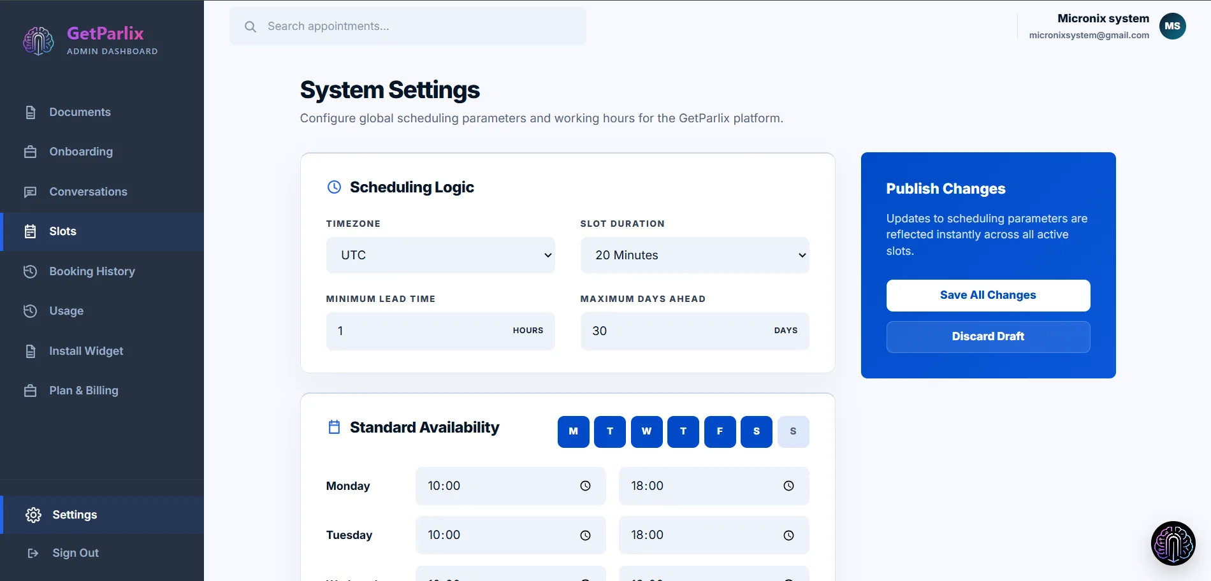Toggle Tuesday availability day button
1211x581 pixels.
coord(610,431)
